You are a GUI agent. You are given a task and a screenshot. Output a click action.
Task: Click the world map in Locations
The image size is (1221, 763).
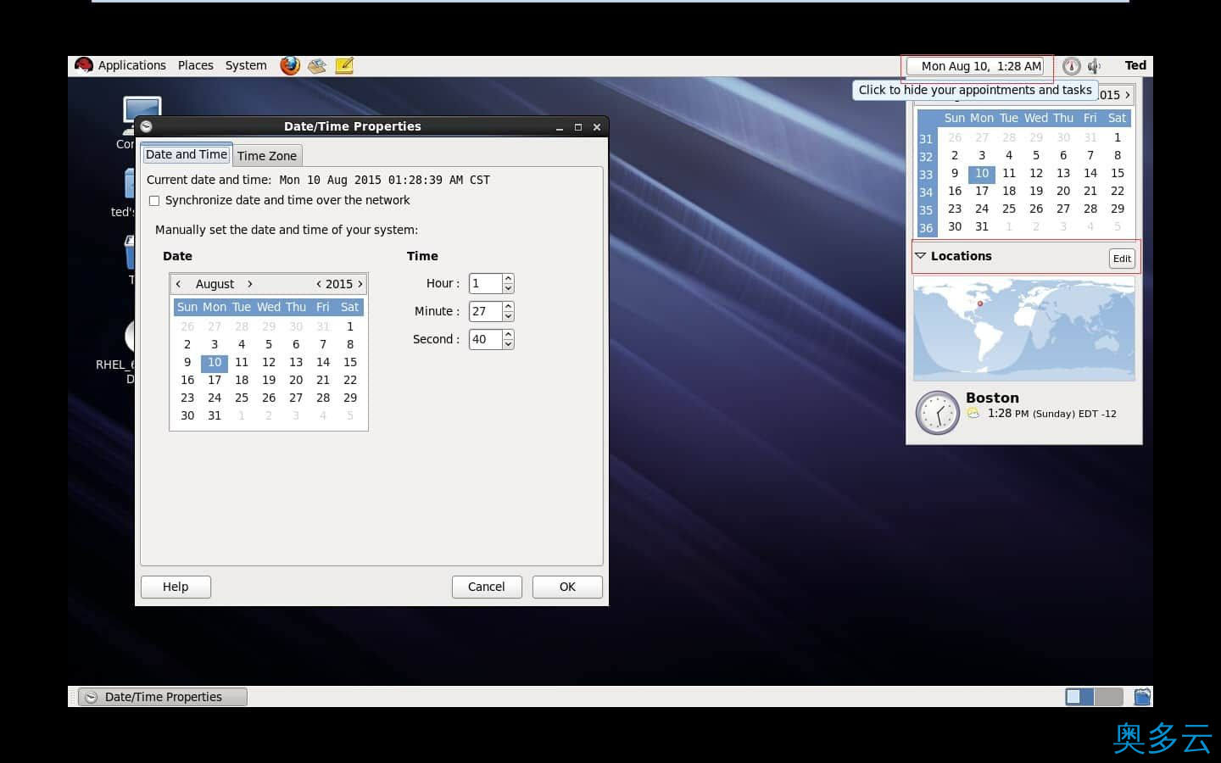tap(1023, 329)
